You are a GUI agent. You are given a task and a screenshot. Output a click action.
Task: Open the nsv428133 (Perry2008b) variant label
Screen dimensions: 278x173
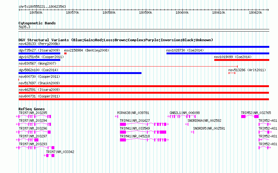coord(39,44)
